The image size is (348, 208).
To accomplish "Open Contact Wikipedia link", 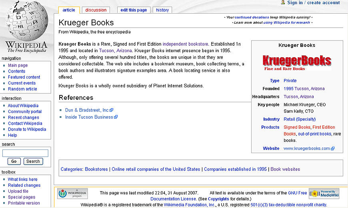I will (x=25, y=123).
